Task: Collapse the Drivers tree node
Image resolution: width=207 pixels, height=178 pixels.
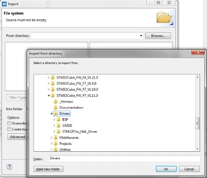Action: click(52, 114)
